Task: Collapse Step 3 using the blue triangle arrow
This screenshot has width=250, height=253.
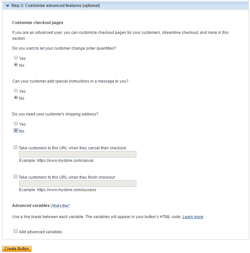Action: (8, 6)
